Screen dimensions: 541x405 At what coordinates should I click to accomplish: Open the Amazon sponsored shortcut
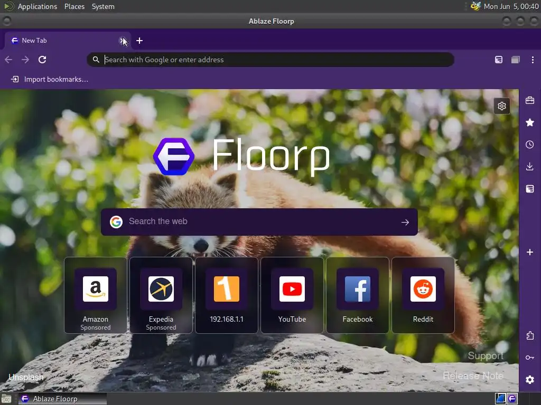click(x=96, y=295)
